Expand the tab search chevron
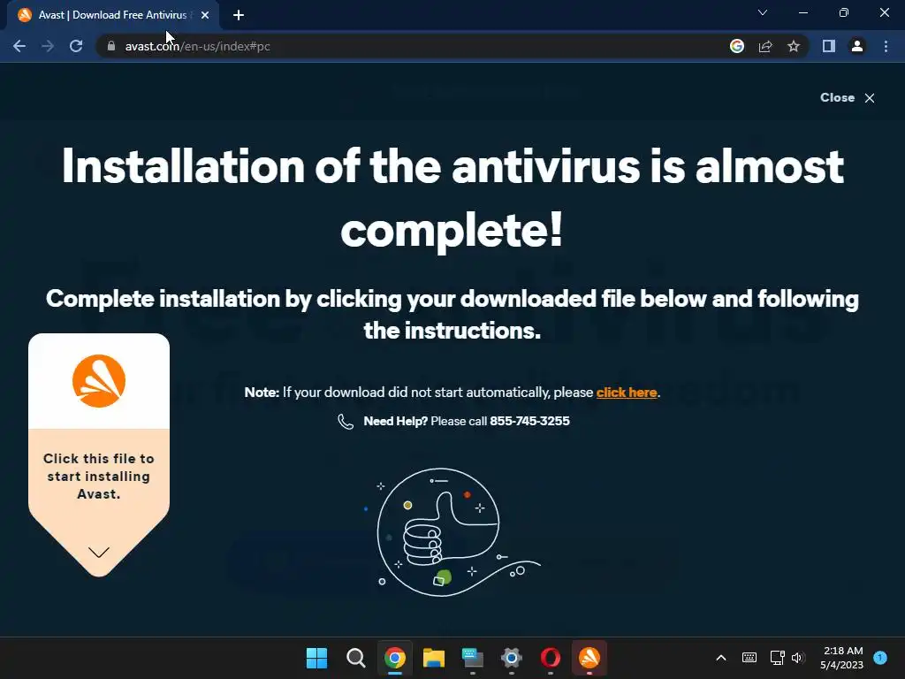 tap(763, 12)
